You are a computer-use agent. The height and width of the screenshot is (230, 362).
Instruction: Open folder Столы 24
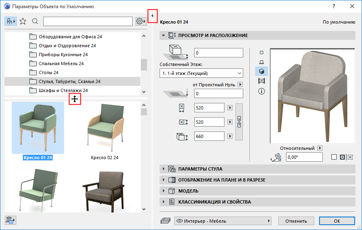(72, 72)
